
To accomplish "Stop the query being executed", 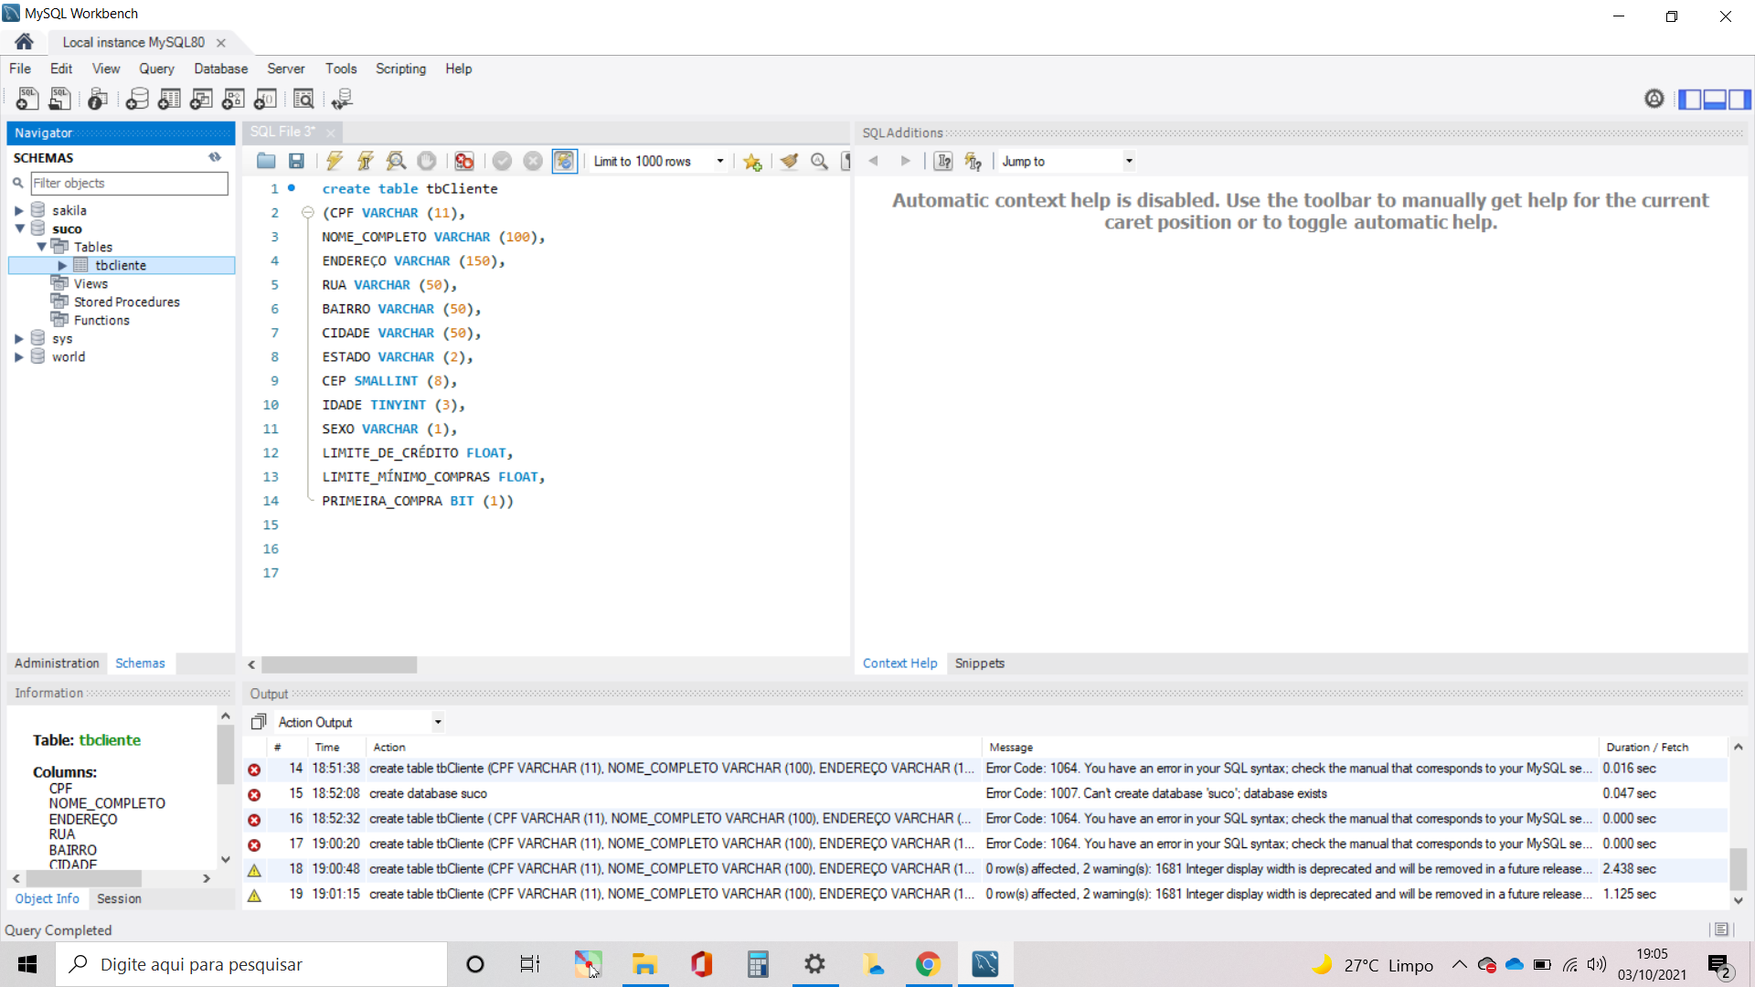I will 427,161.
